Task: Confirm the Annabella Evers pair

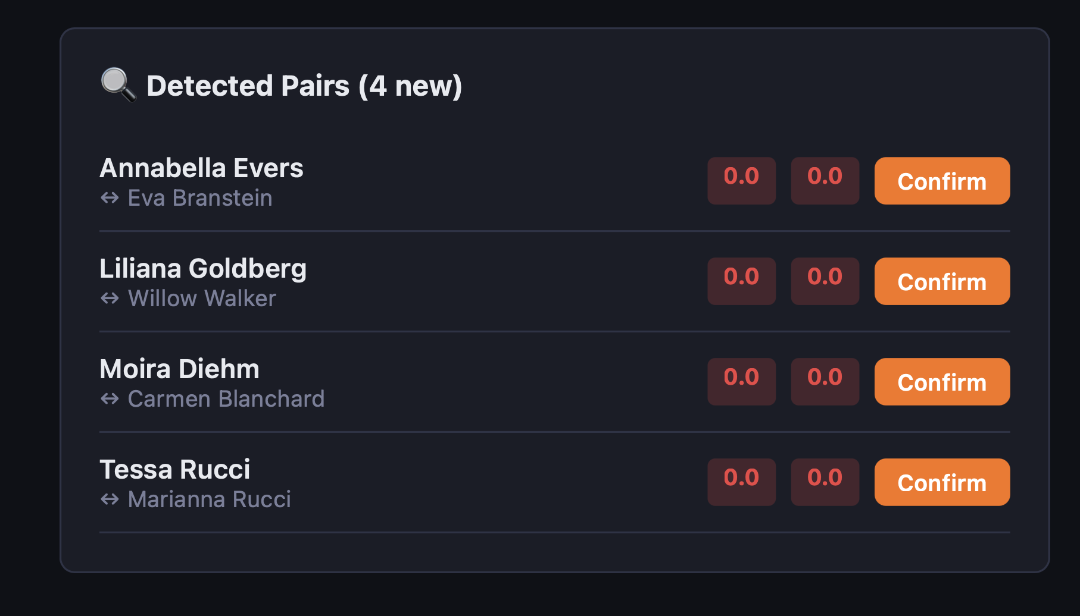Action: (941, 181)
